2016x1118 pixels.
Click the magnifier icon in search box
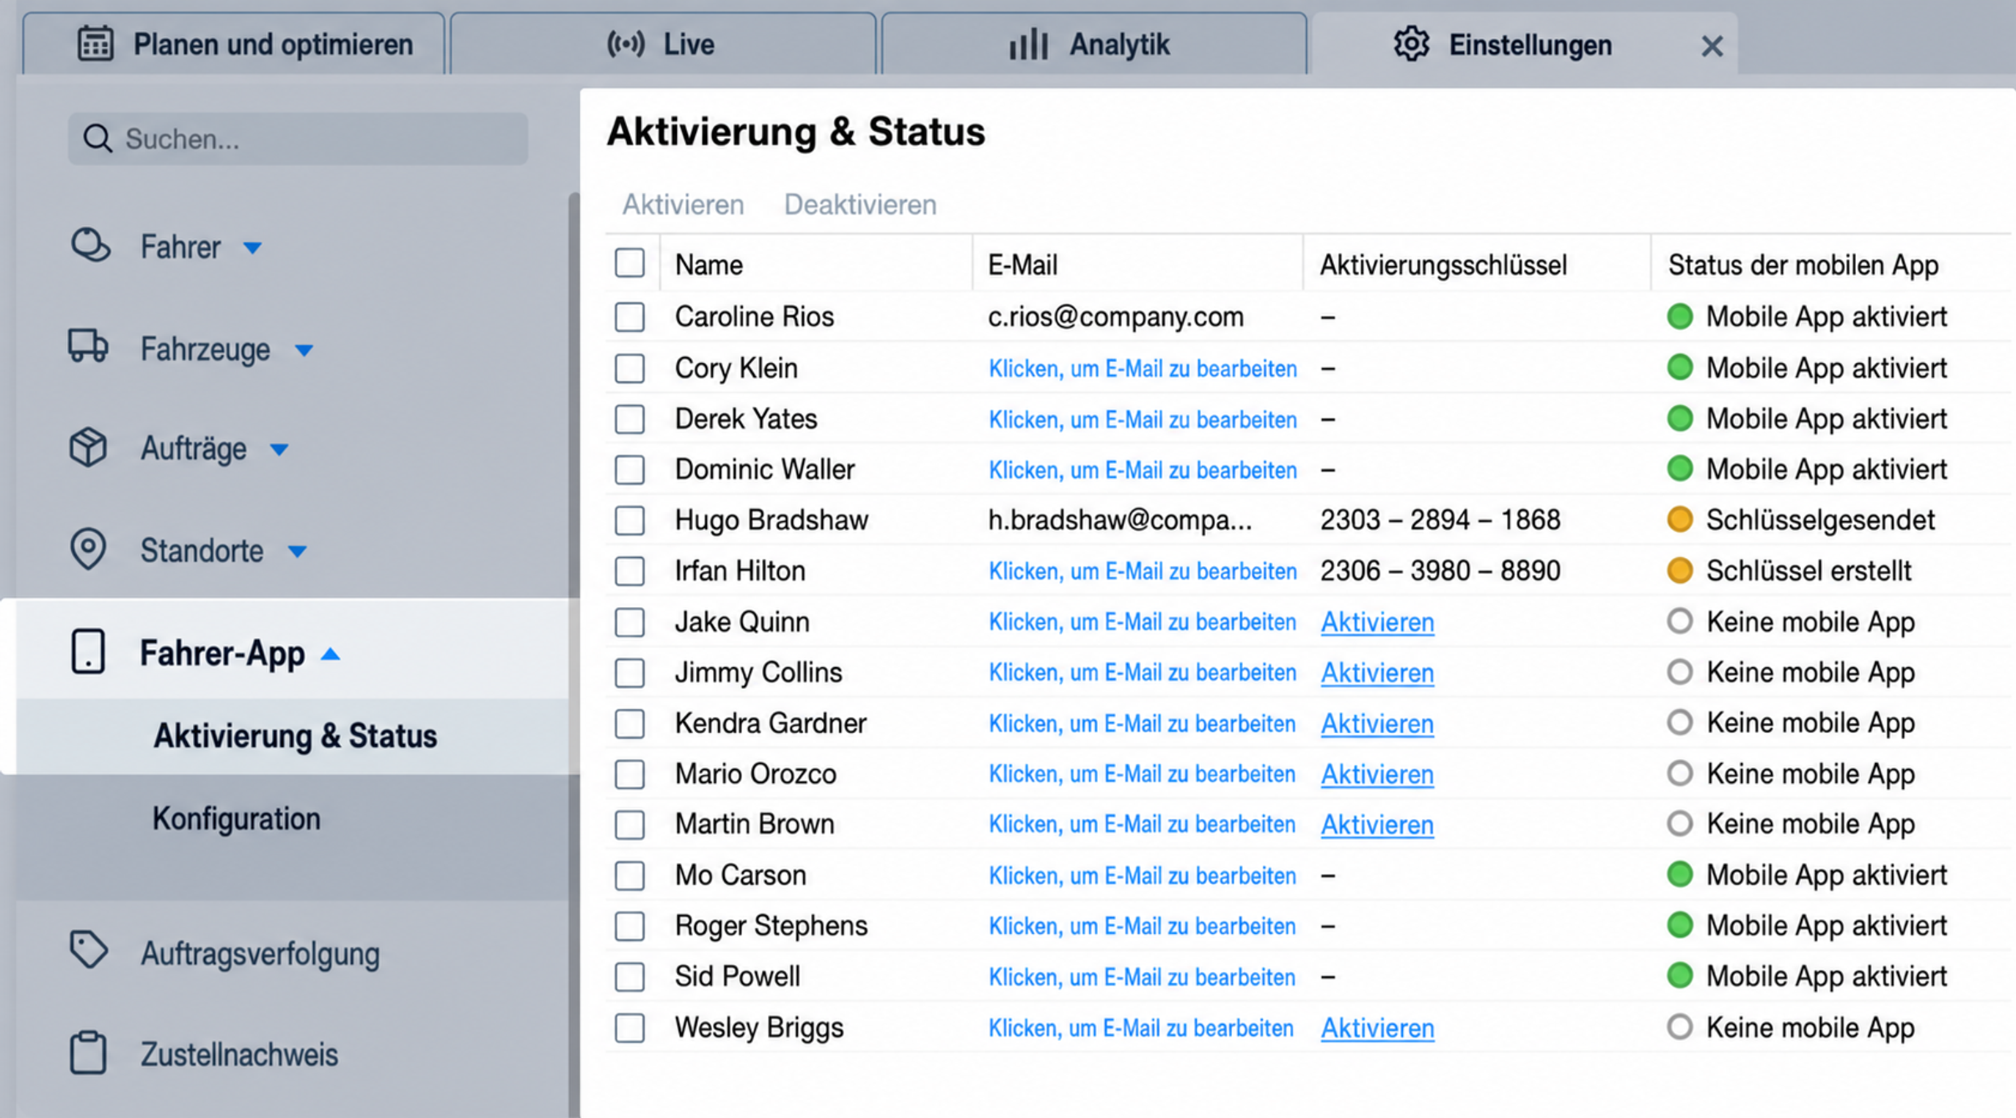point(98,139)
